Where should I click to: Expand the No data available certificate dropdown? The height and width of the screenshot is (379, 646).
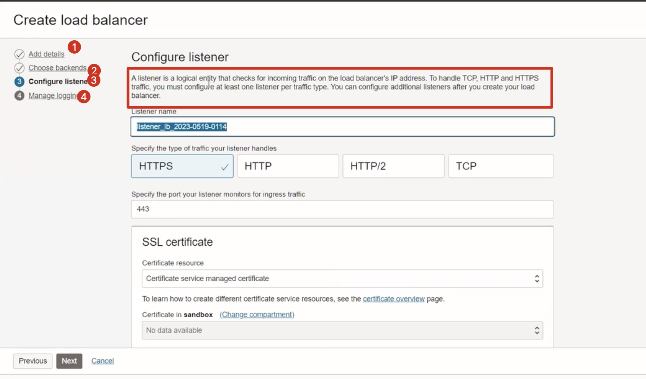coord(342,330)
